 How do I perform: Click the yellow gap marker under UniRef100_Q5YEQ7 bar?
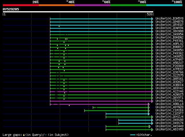tap(59, 26)
